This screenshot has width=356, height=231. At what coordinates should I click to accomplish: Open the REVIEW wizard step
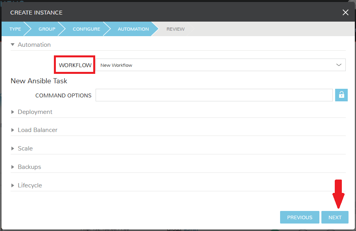click(175, 29)
